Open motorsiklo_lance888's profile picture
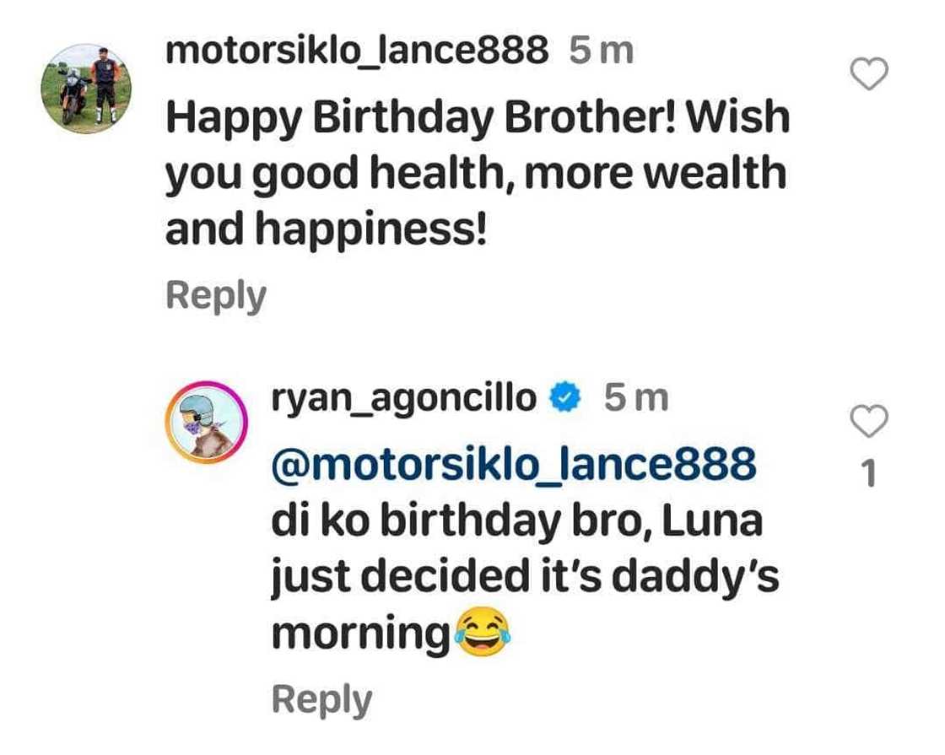 click(x=86, y=89)
